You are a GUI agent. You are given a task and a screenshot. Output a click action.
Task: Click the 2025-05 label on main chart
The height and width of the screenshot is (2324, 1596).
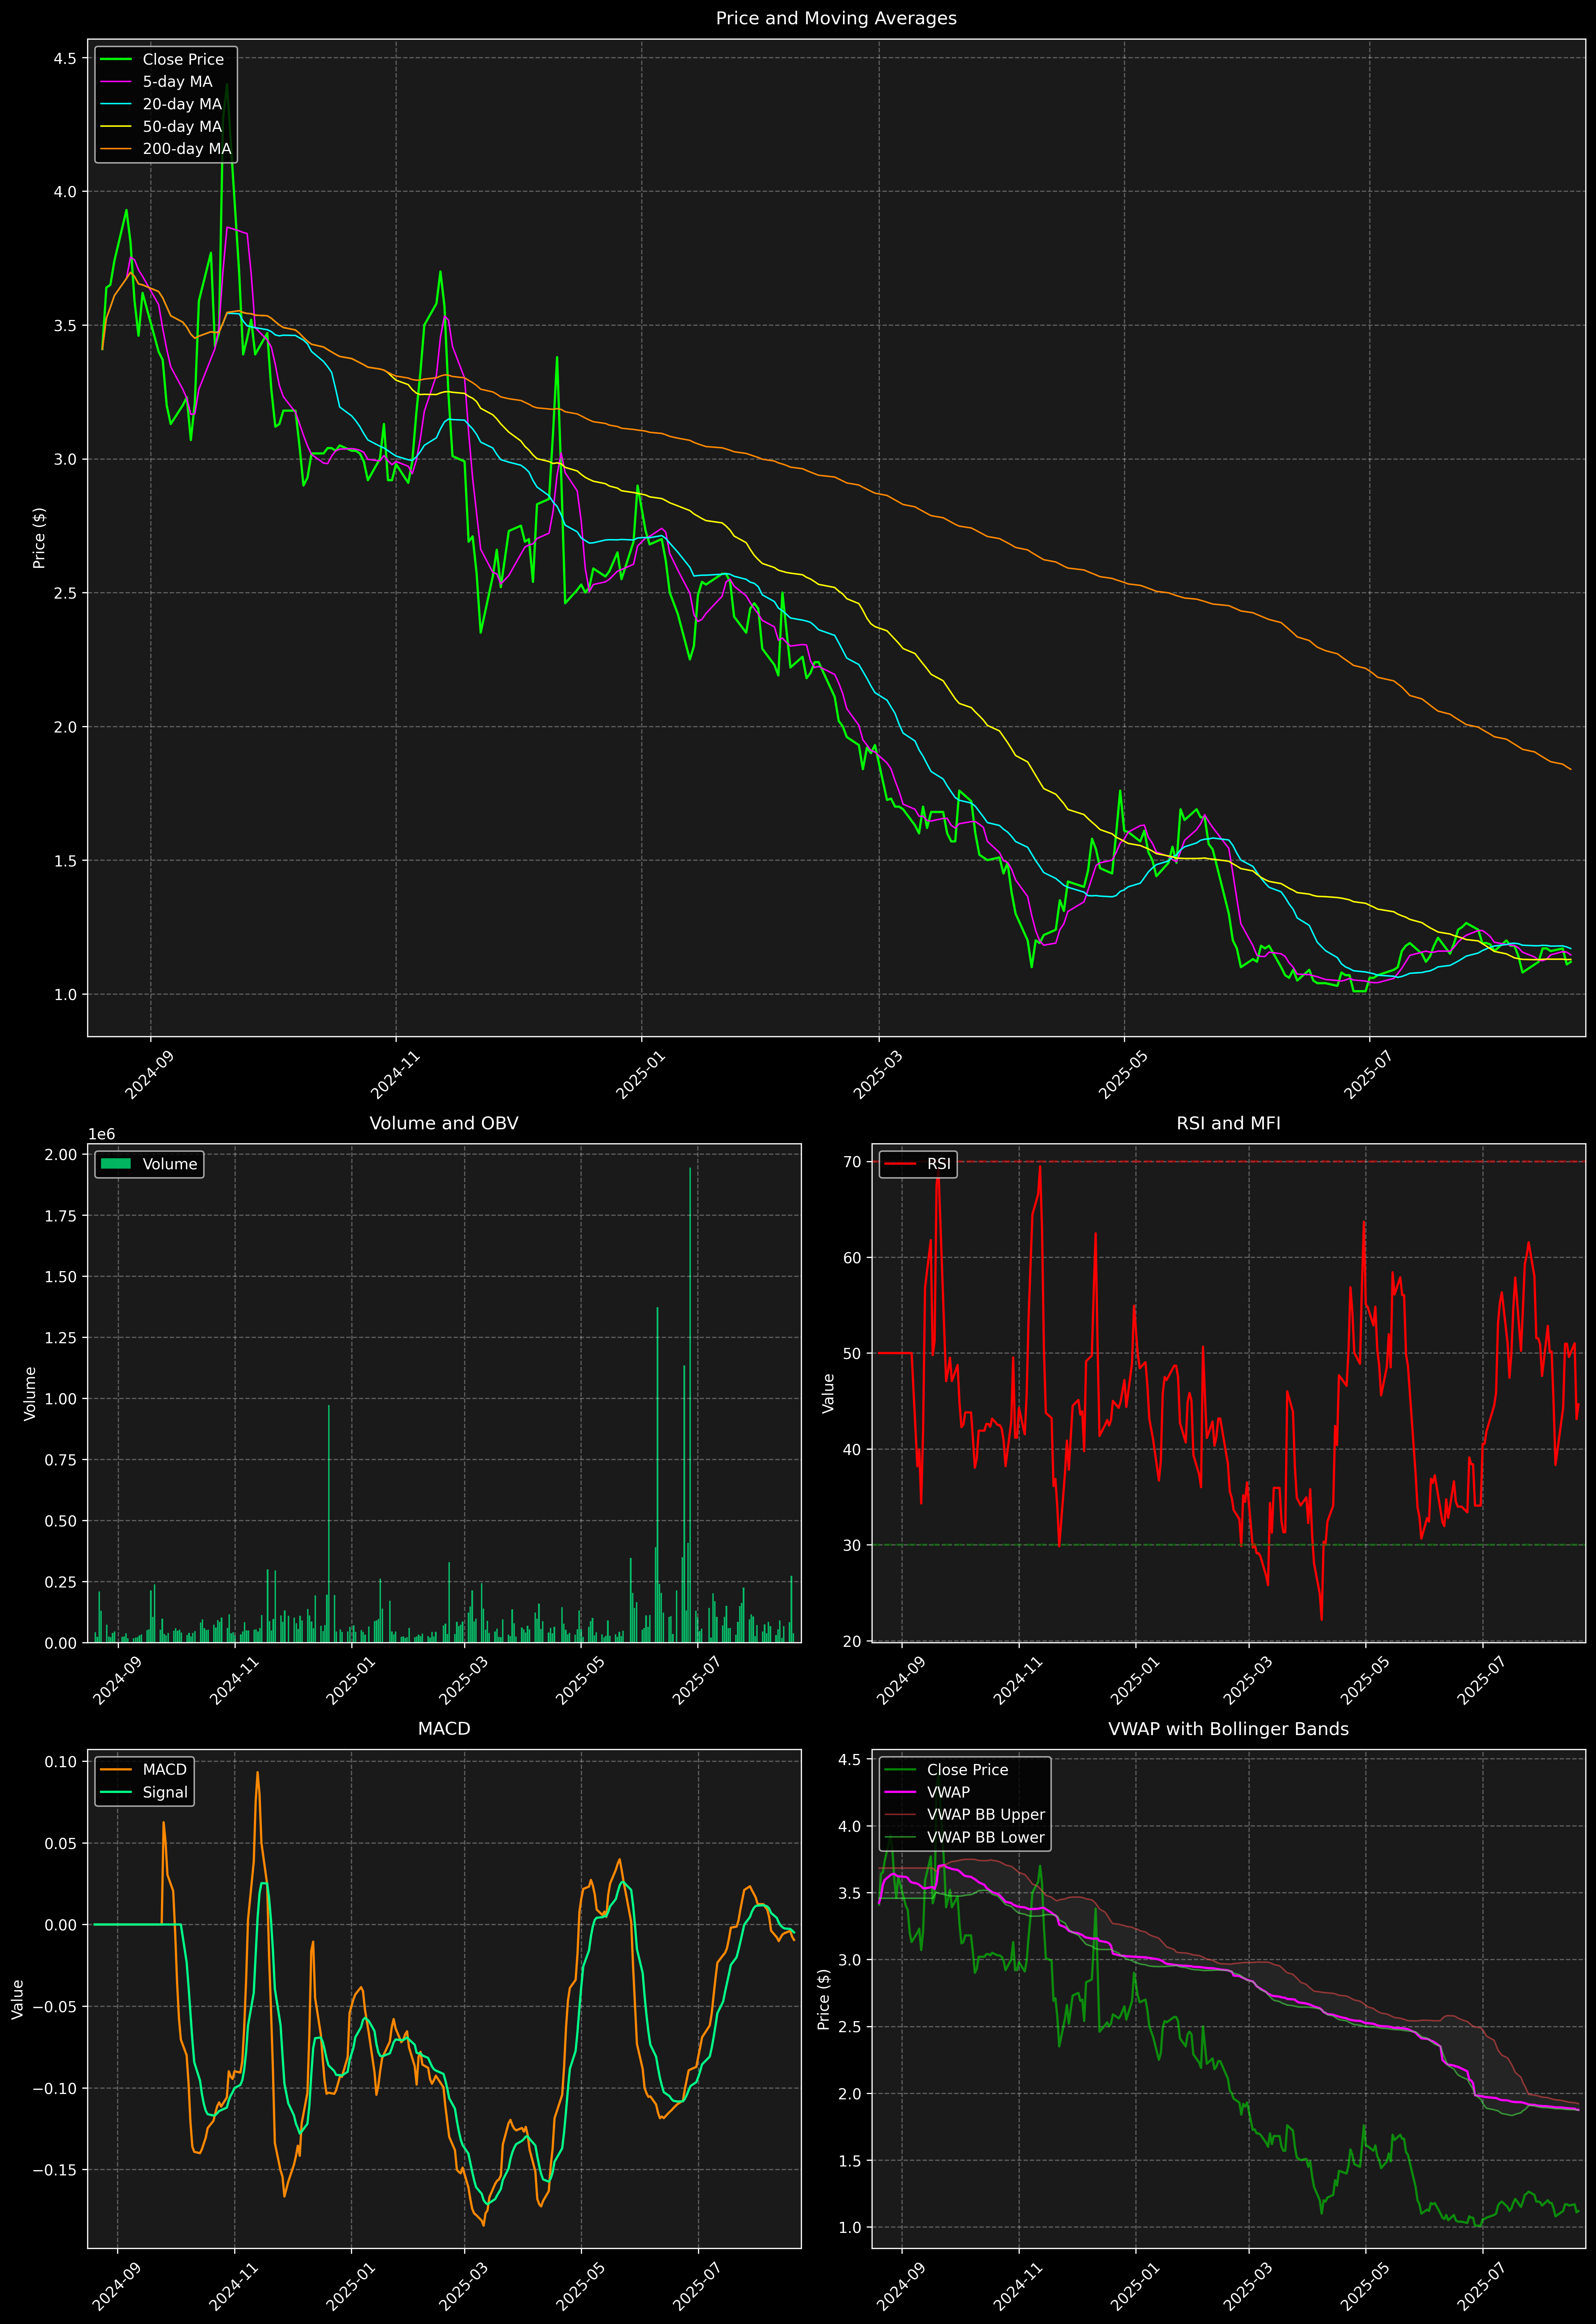1123,1075
